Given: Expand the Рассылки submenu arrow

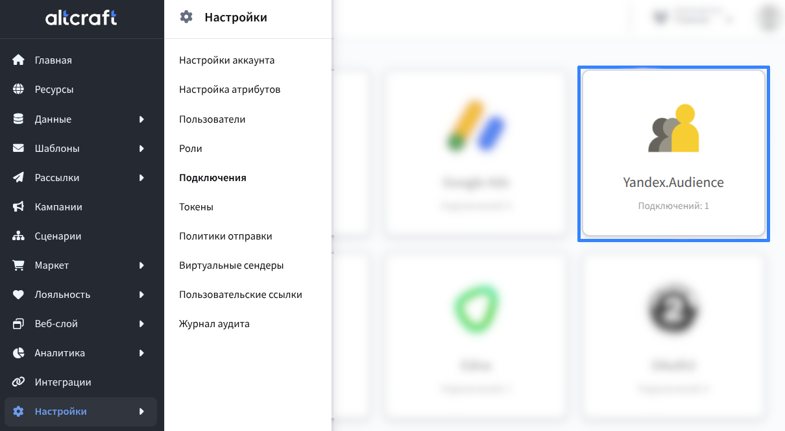Looking at the screenshot, I should [x=141, y=178].
